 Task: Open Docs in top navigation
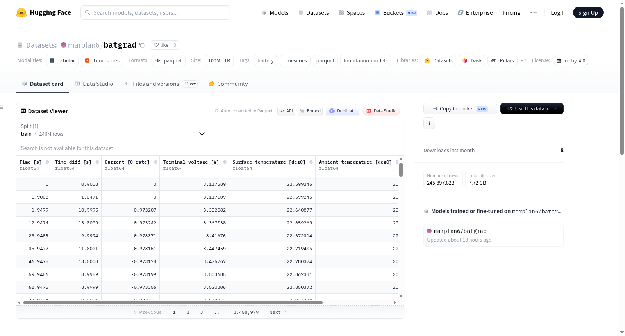(437, 13)
